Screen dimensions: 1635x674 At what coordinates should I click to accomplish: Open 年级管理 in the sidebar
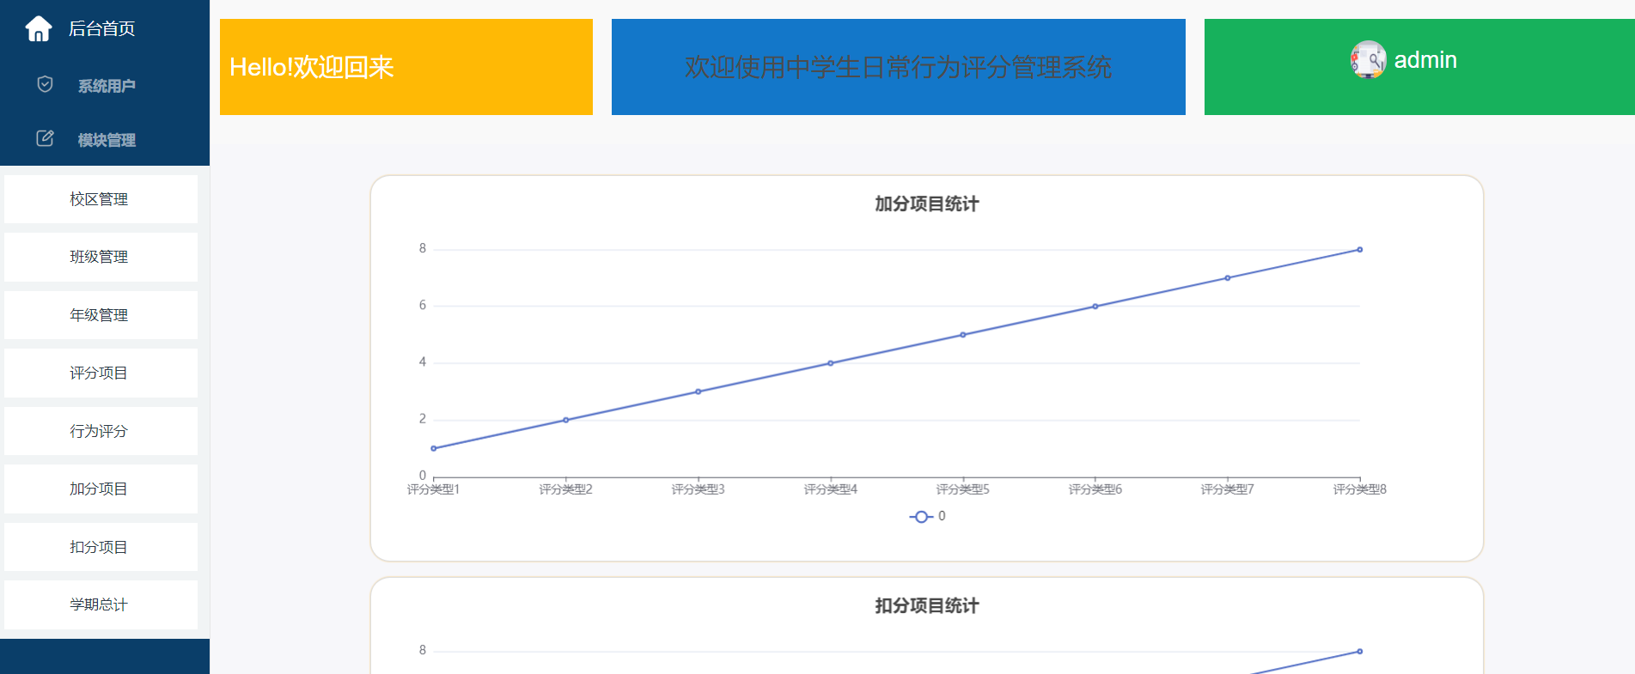point(101,315)
